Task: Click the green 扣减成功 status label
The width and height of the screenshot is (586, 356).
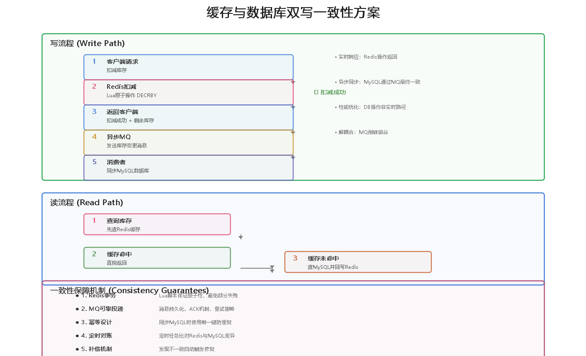Action: point(330,93)
